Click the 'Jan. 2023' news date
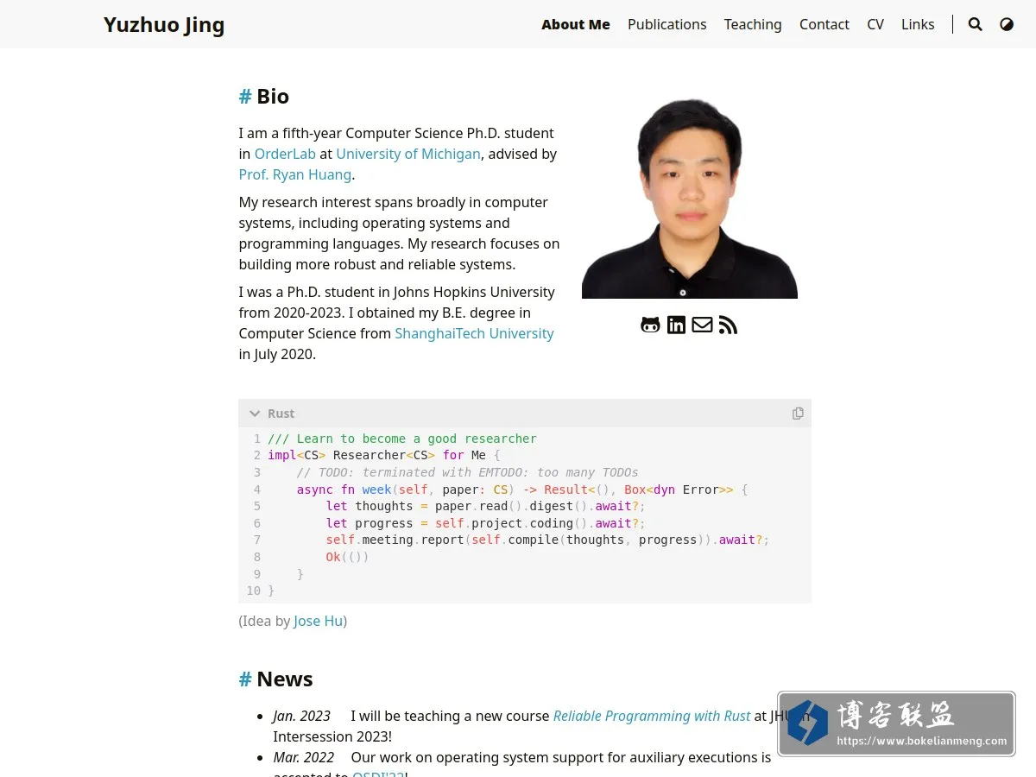Viewport: 1036px width, 777px height. tap(302, 716)
